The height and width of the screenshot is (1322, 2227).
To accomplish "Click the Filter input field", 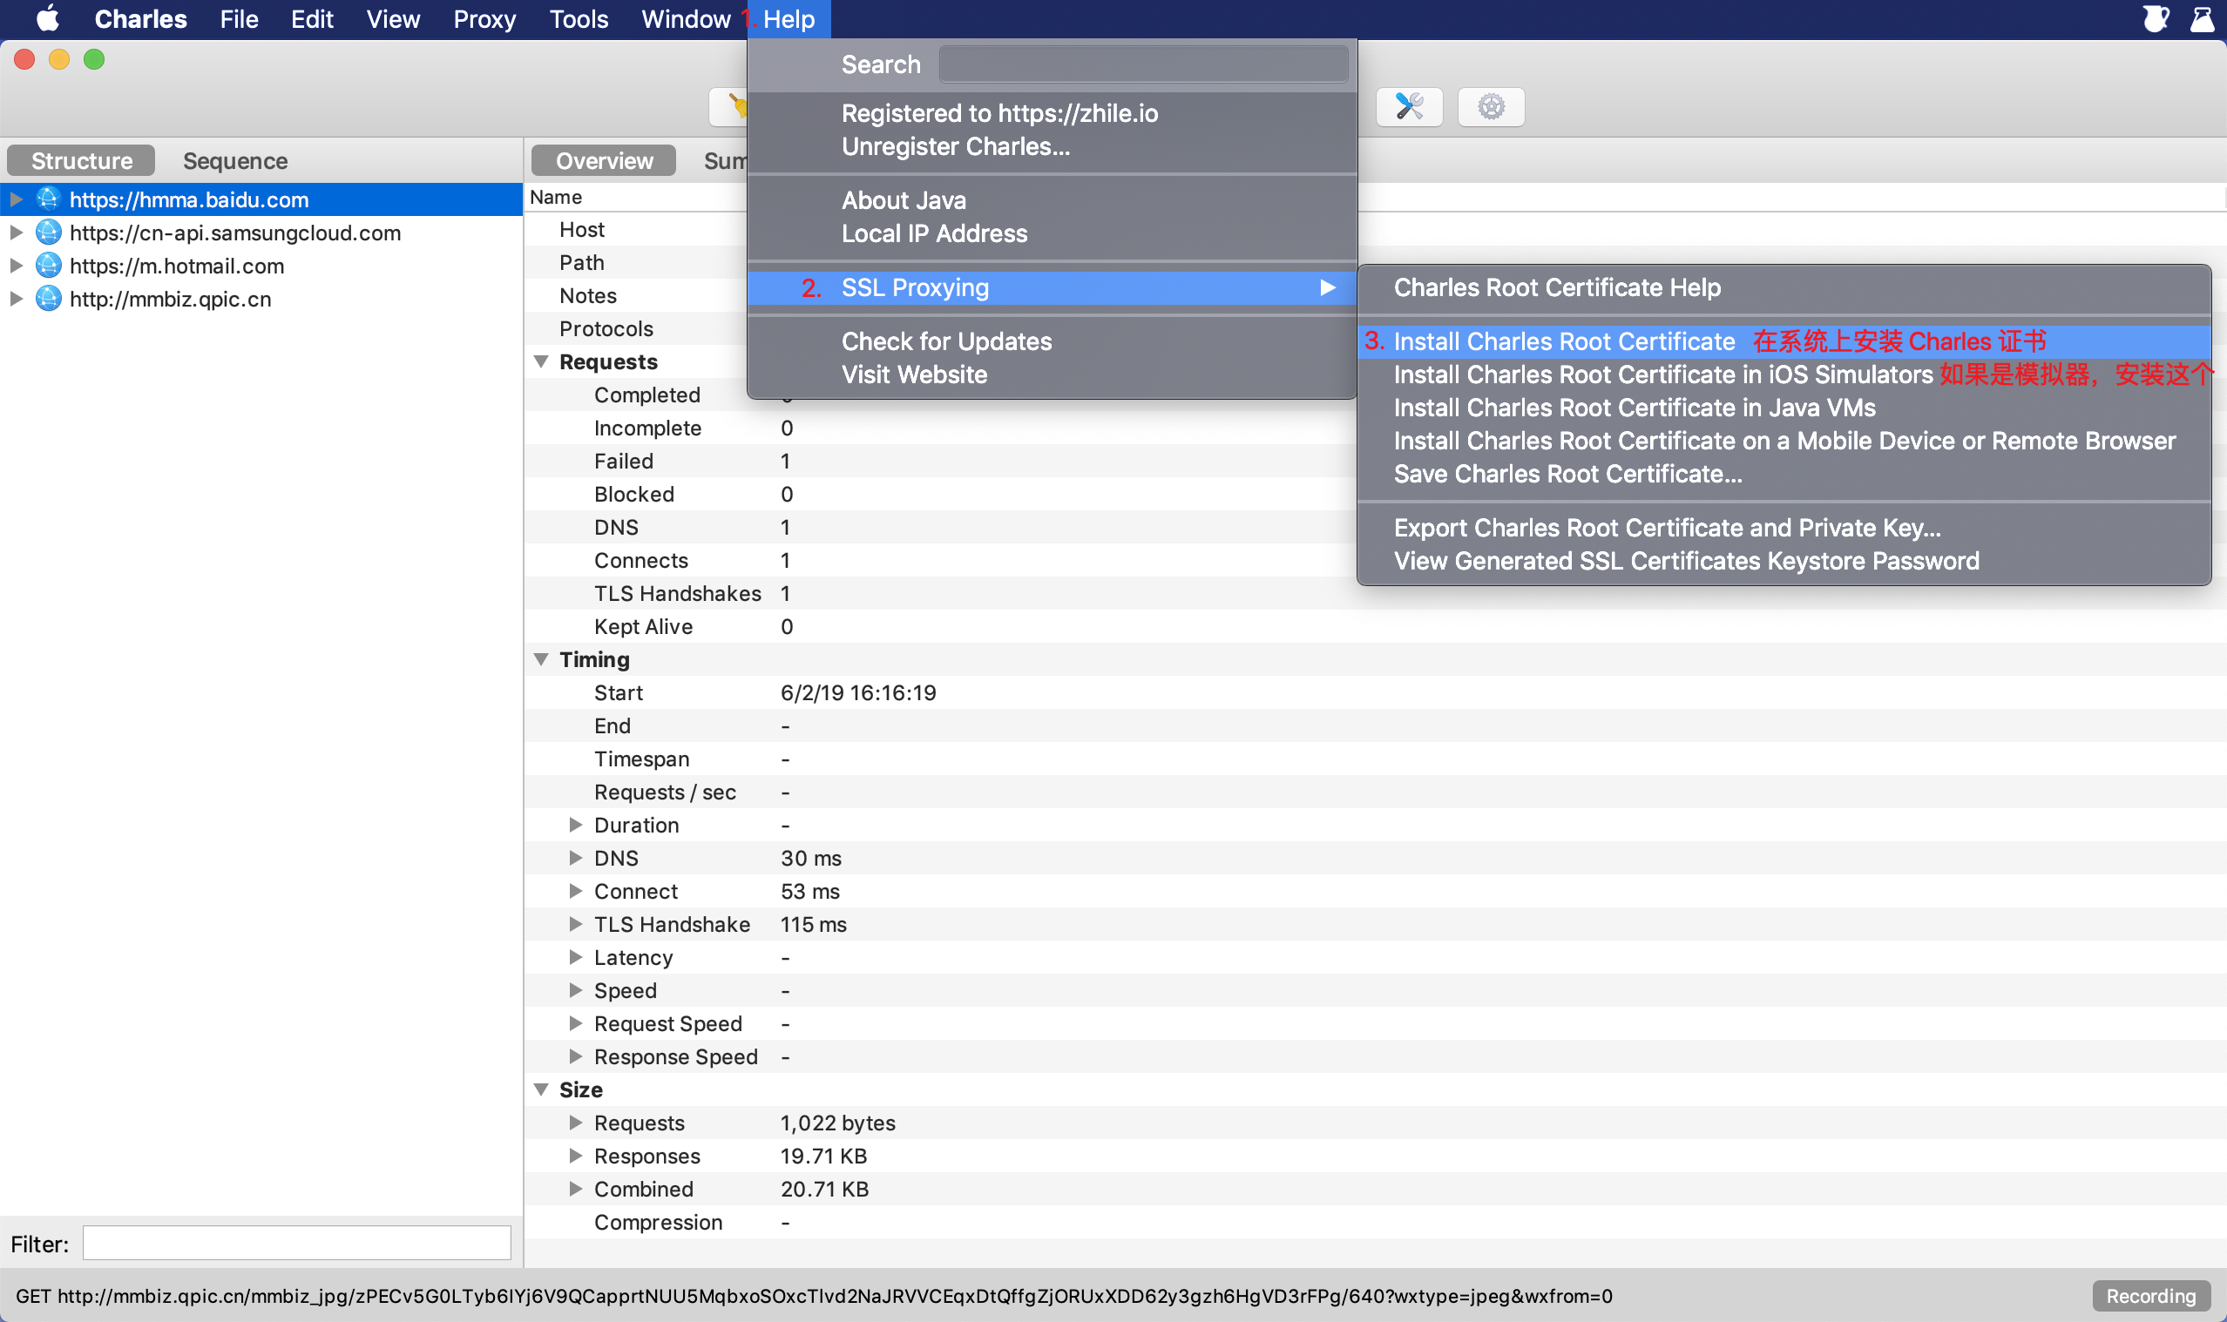I will coord(297,1244).
